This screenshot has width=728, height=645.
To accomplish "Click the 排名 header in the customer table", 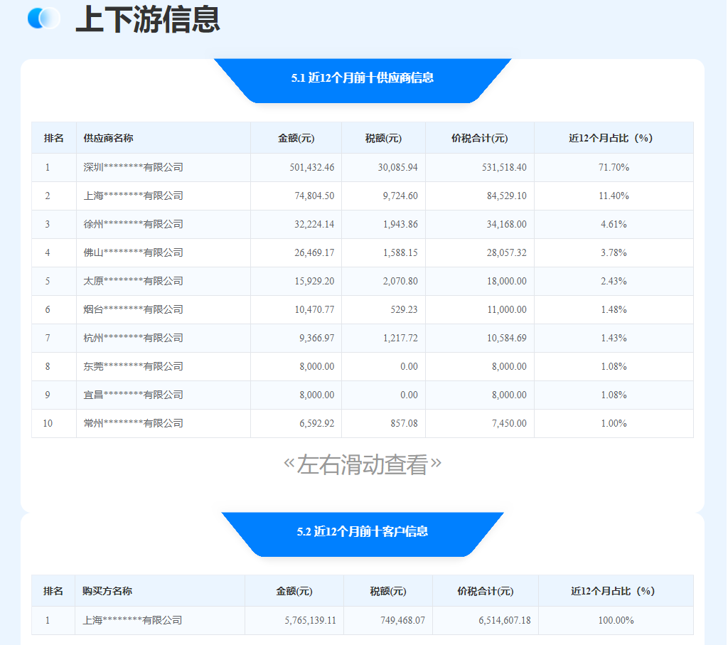I will (53, 591).
